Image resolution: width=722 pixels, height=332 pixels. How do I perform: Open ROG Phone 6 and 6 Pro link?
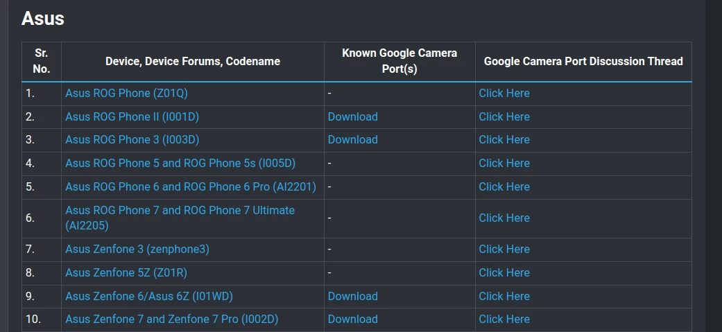pyautogui.click(x=191, y=187)
